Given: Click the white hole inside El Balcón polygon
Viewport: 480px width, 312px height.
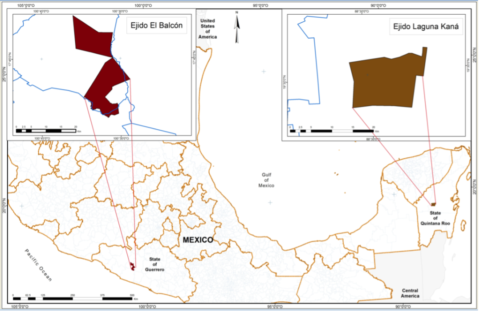Looking at the screenshot, I should point(117,94).
